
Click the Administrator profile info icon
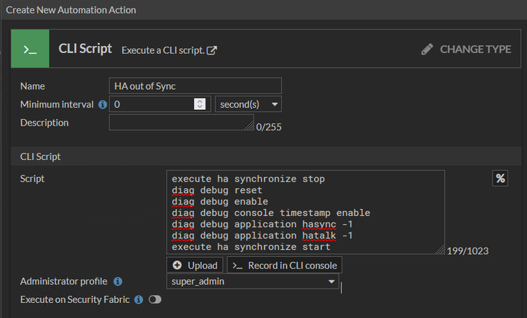pos(118,282)
